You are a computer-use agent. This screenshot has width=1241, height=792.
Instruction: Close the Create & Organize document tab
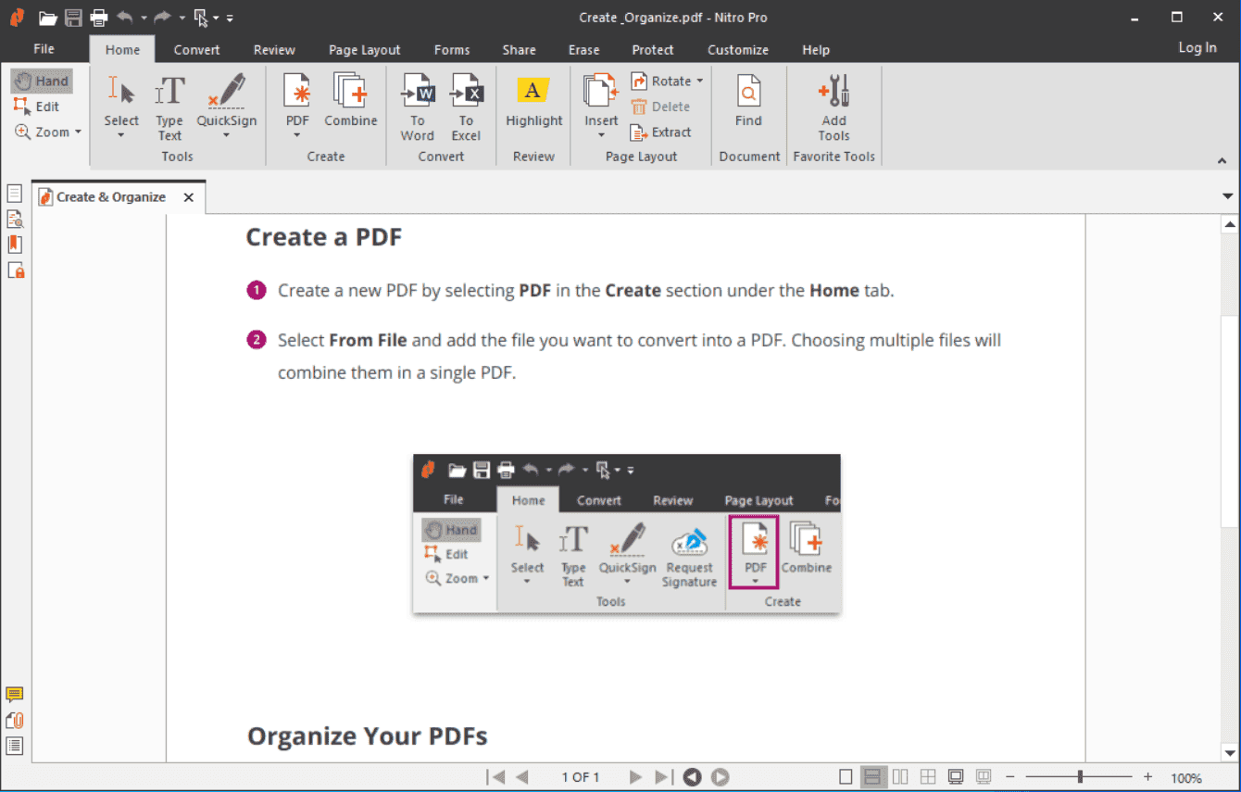click(x=189, y=197)
